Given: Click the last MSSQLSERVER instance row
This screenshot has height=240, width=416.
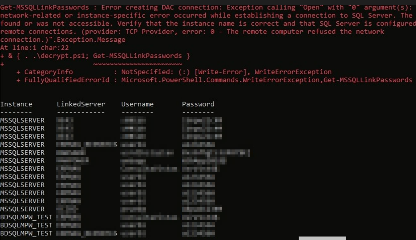Looking at the screenshot, I should [22, 209].
